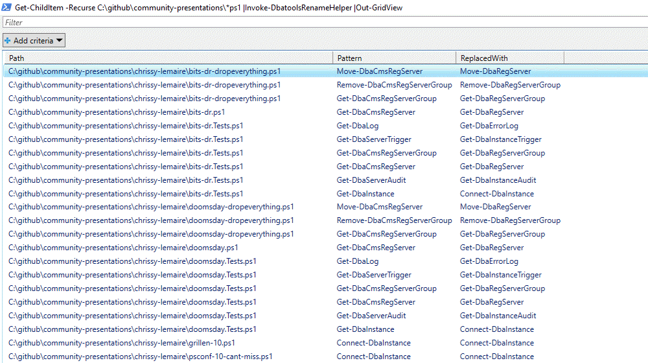This screenshot has height=363, width=648.
Task: Click the PowerShell icon in title bar
Action: (6, 7)
